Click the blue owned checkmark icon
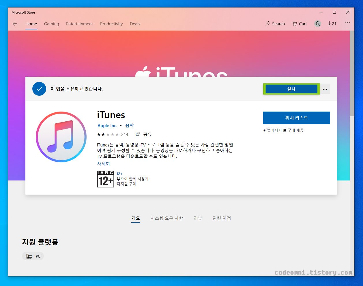The width and height of the screenshot is (363, 286). click(39, 89)
